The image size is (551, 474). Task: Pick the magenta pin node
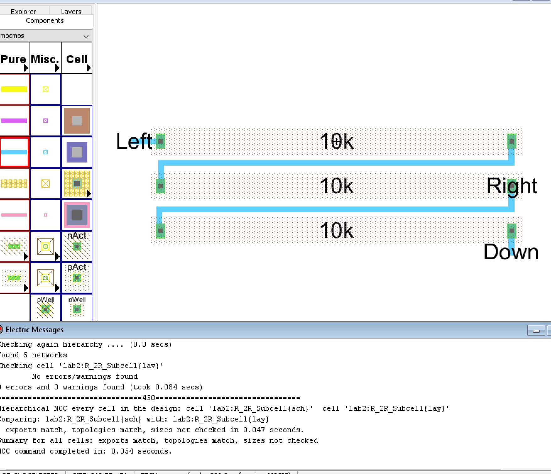[x=46, y=121]
